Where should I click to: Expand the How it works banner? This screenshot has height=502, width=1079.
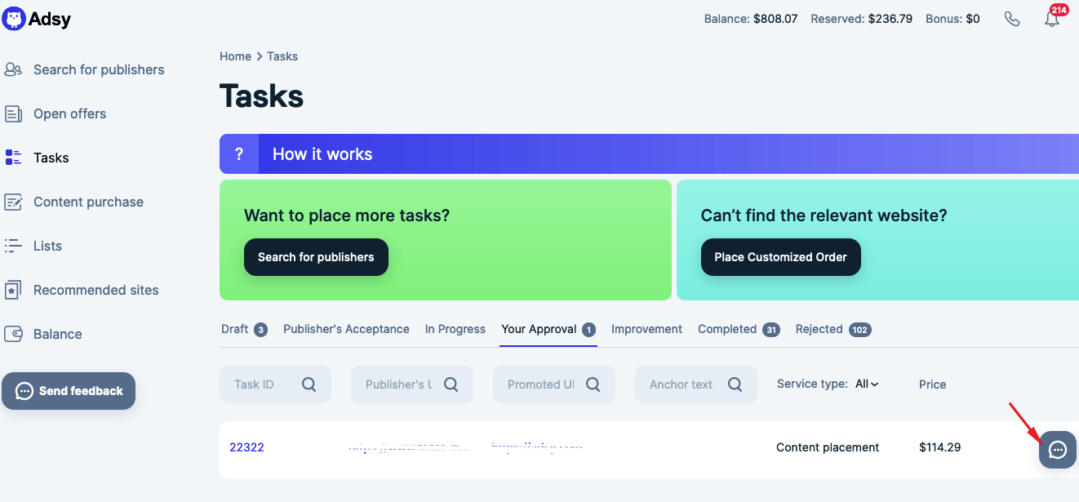[x=649, y=154]
